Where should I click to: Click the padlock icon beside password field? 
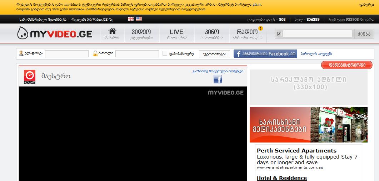(95, 53)
